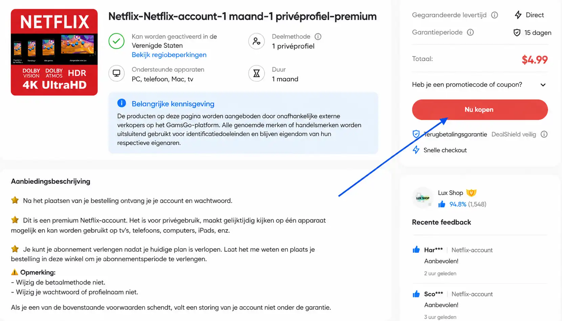
Task: Click 'Netflix-account' label on Har*** review
Action: 472,250
